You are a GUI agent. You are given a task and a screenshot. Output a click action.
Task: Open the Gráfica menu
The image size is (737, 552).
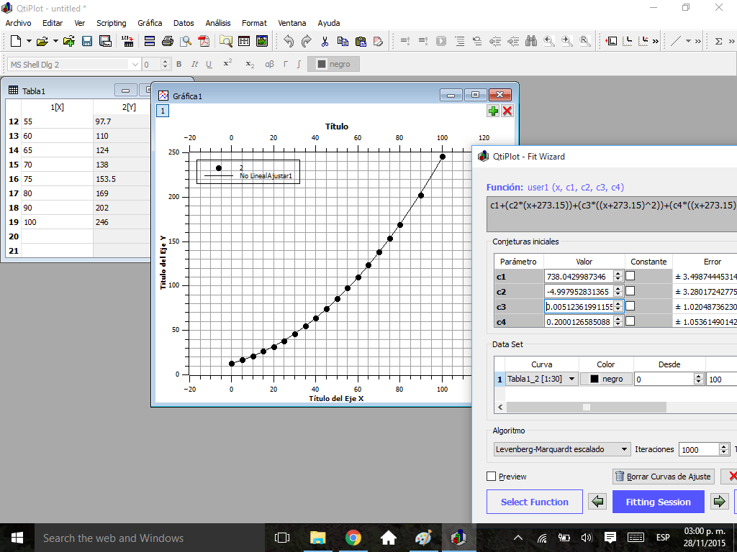pyautogui.click(x=150, y=23)
